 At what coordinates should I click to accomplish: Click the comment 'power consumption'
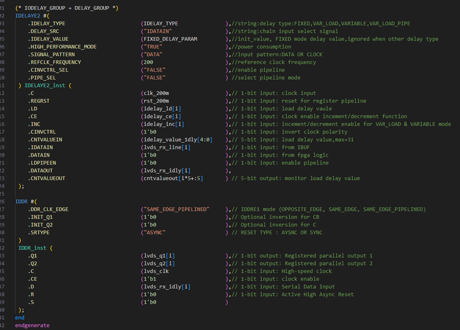264,47
